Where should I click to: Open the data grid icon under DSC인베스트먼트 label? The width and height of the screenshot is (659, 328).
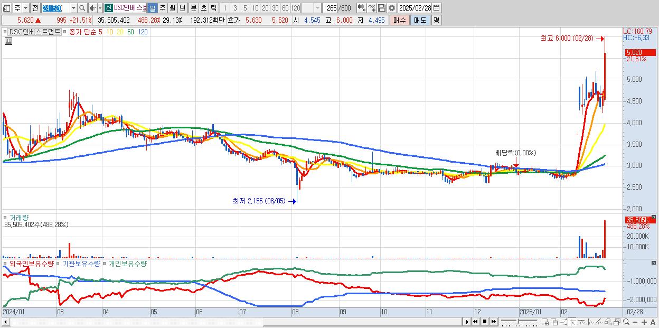click(8, 41)
